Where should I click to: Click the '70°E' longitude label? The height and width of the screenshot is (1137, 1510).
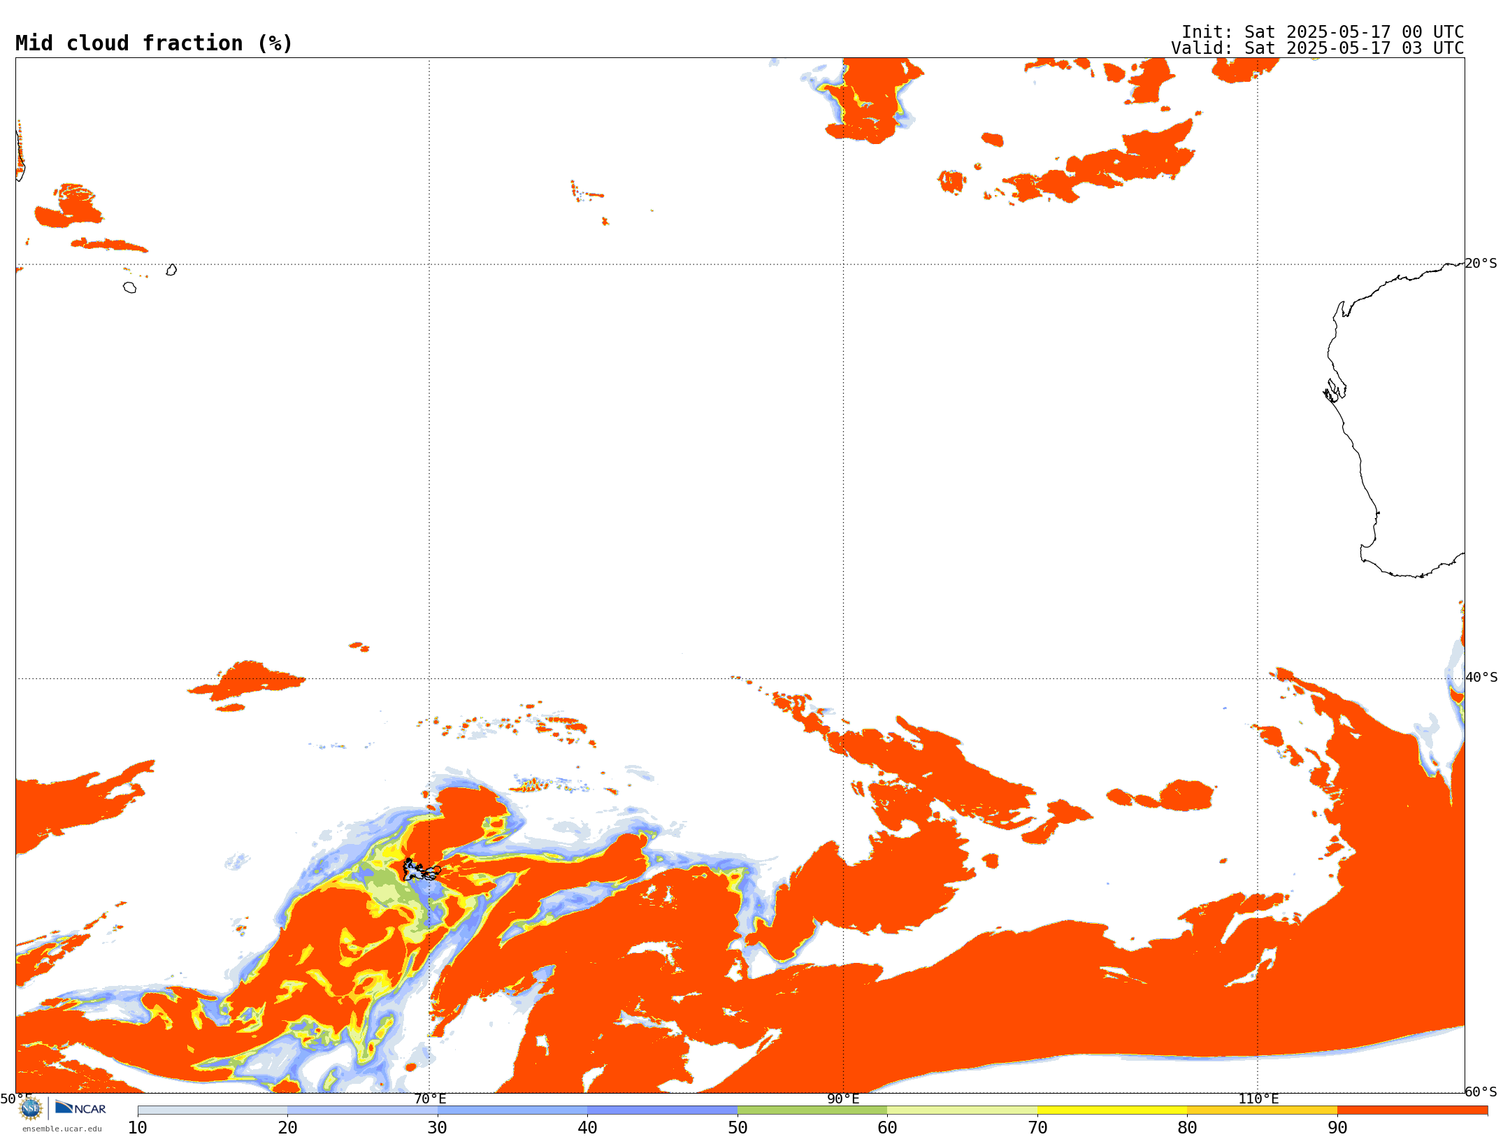tap(430, 1099)
